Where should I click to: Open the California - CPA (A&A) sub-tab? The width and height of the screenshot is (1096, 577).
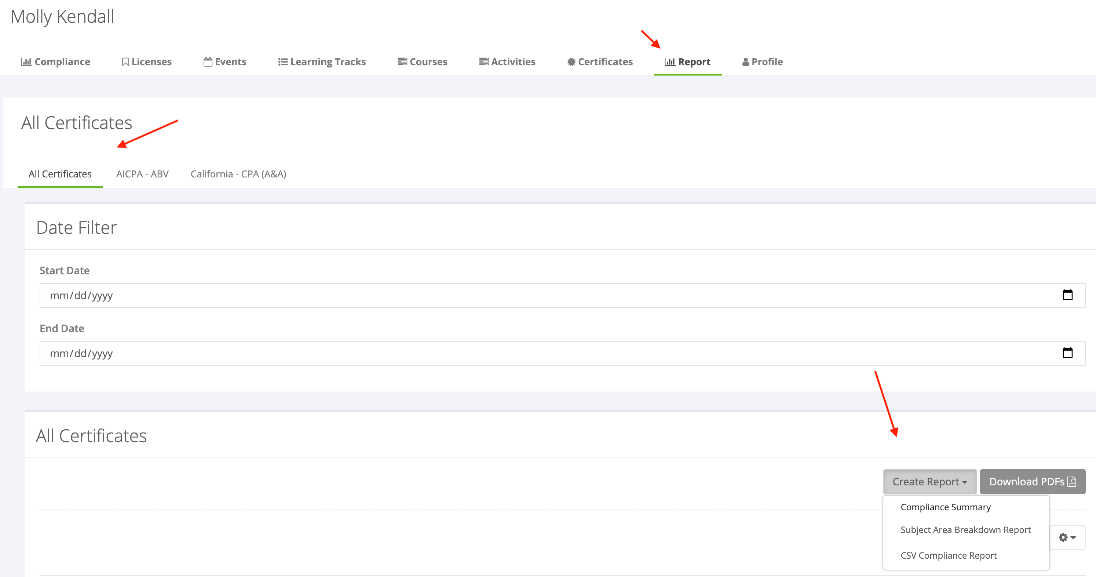pos(238,174)
